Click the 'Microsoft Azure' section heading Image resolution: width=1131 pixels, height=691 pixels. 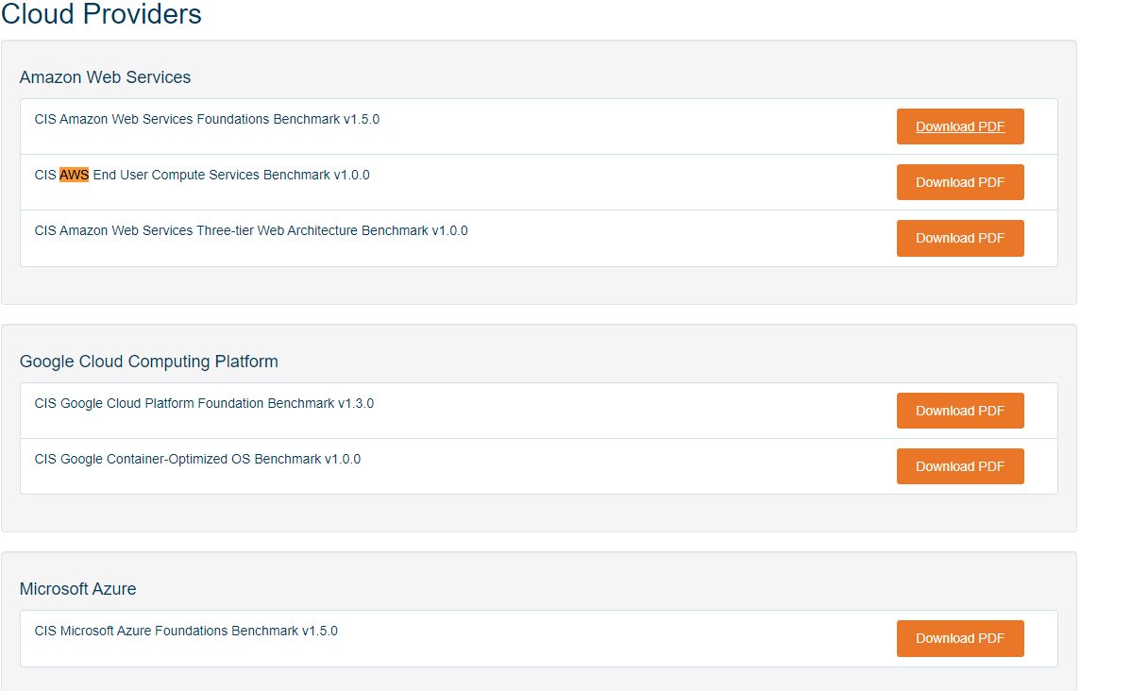click(78, 588)
